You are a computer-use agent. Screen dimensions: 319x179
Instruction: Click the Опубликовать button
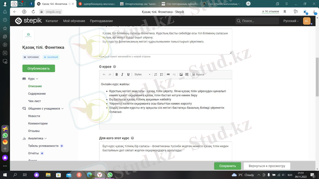(39, 68)
